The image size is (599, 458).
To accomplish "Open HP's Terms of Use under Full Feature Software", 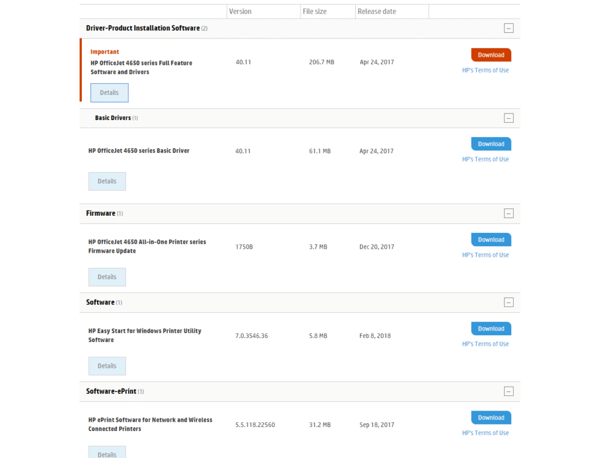I will 486,70.
